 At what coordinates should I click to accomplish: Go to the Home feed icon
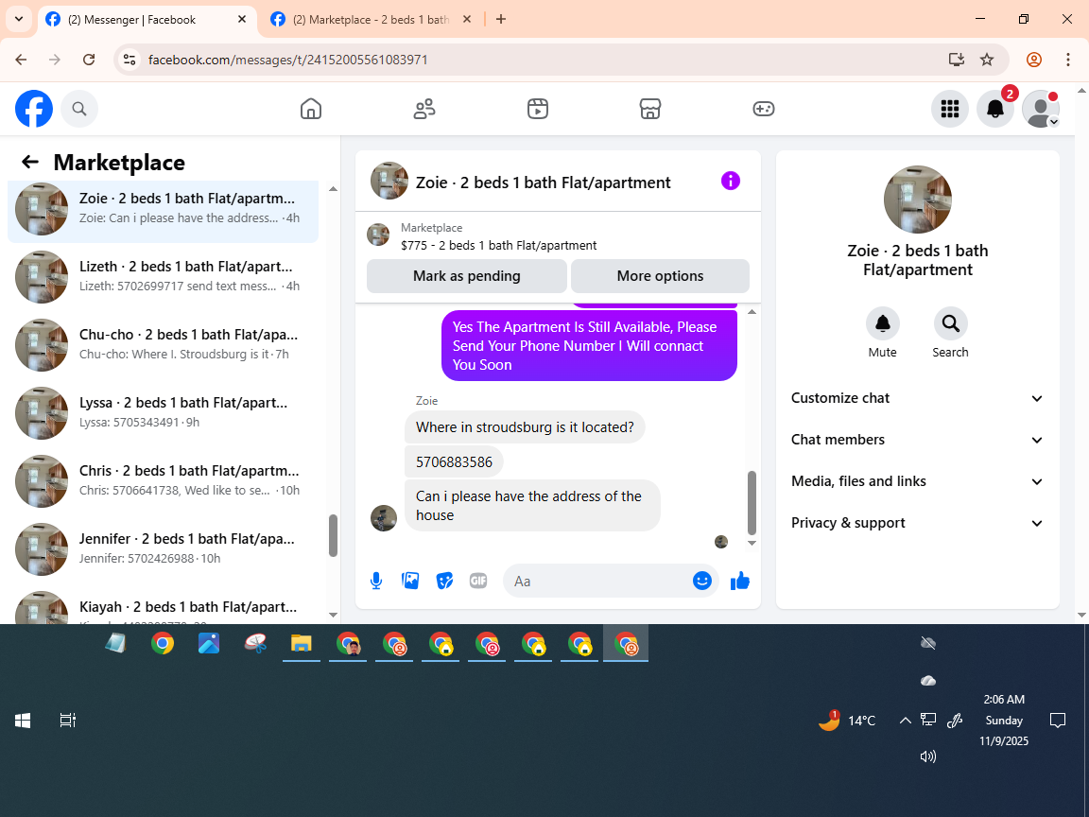[310, 109]
